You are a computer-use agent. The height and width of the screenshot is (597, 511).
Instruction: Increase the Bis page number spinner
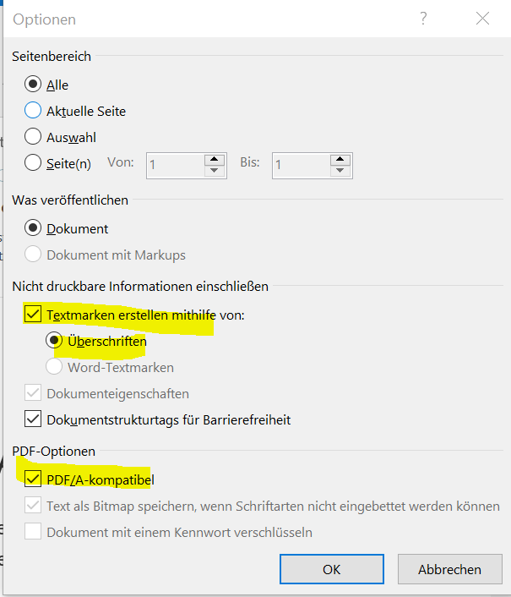click(340, 158)
